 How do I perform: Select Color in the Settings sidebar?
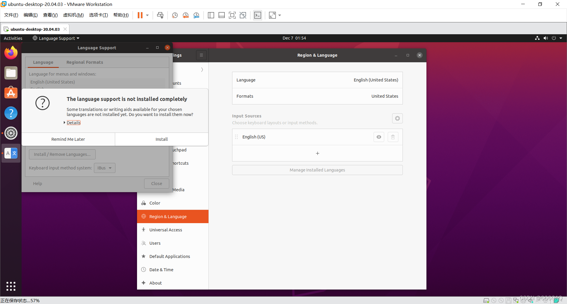[x=173, y=203]
